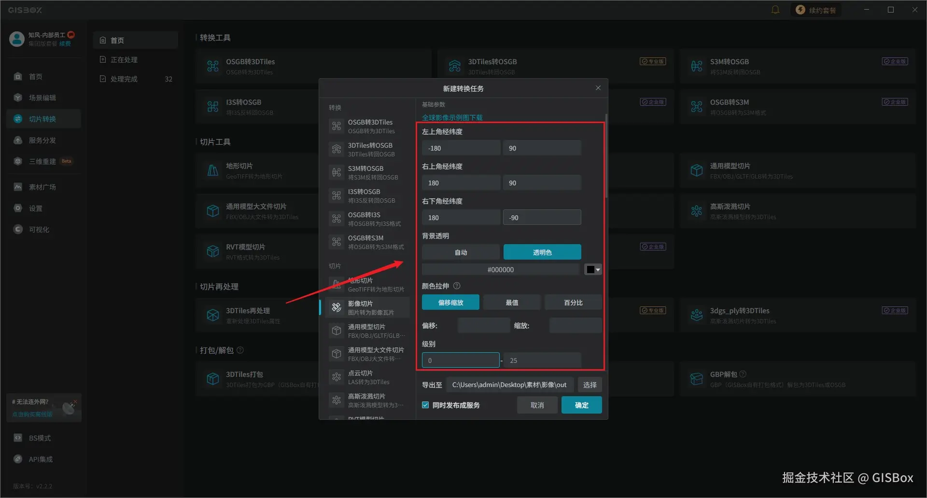Open the 首页 sidebar home icon

(18, 76)
